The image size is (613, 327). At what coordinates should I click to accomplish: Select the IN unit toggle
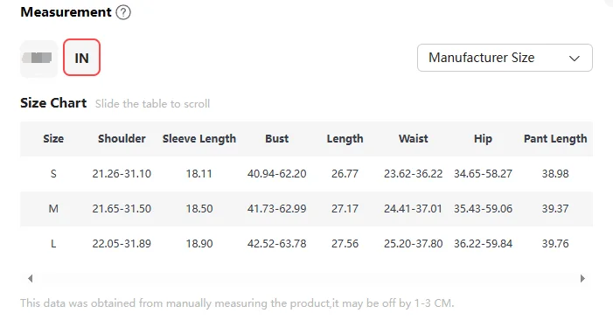tap(81, 58)
